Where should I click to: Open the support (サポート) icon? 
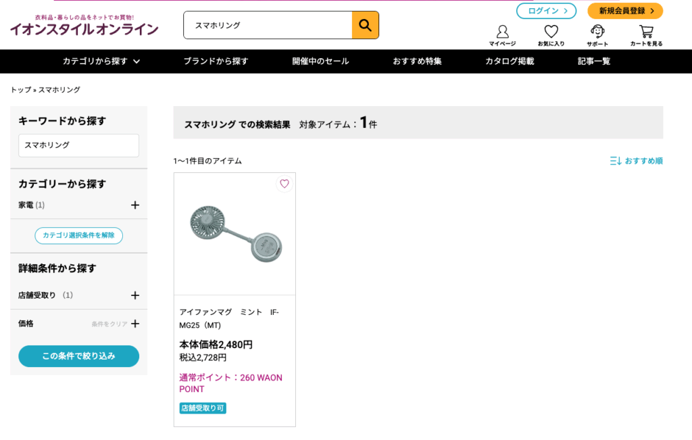(597, 35)
